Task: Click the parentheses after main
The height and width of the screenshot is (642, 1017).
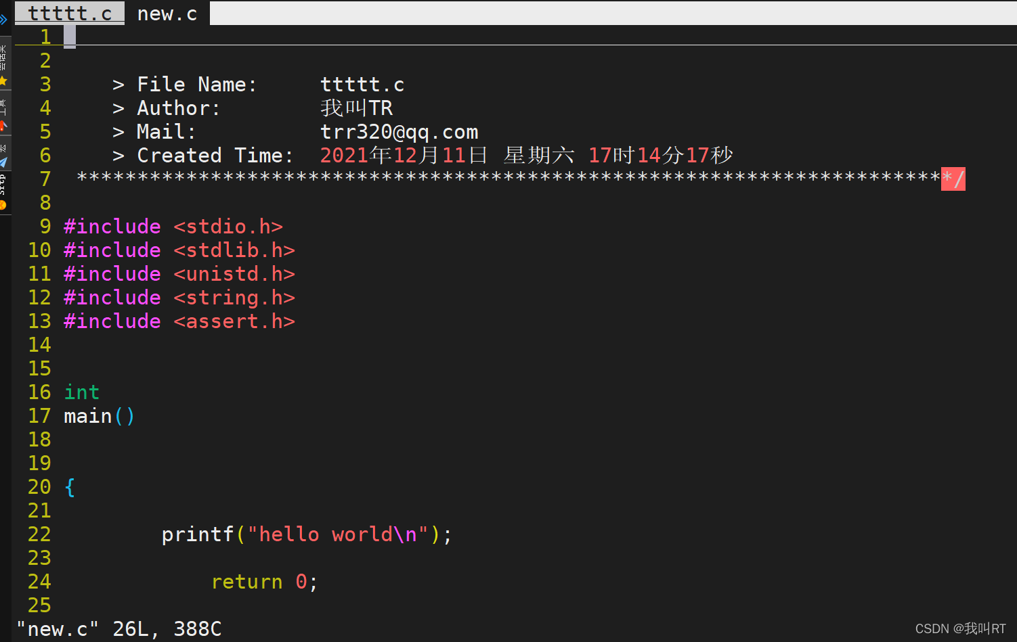Action: [125, 416]
